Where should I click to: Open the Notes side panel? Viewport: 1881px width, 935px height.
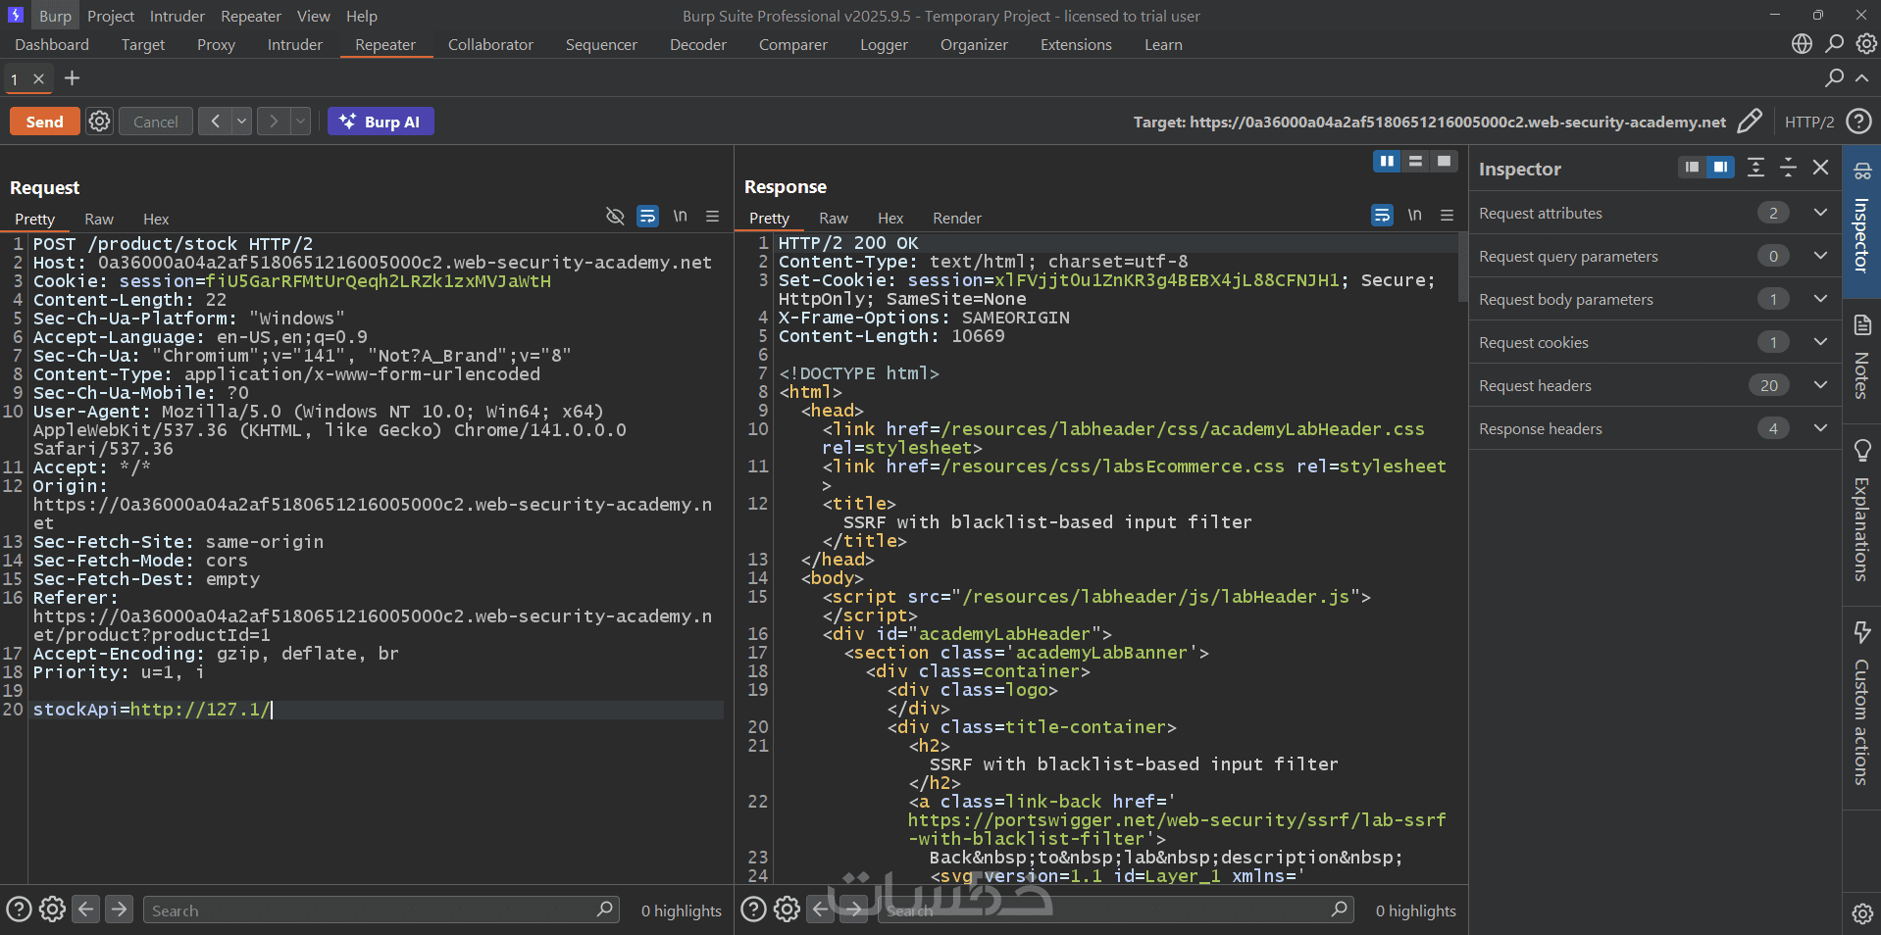point(1861,358)
